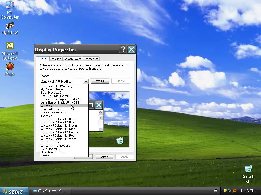261x195 pixels.
Task: Click the Delete theme button
Action: (x=121, y=81)
